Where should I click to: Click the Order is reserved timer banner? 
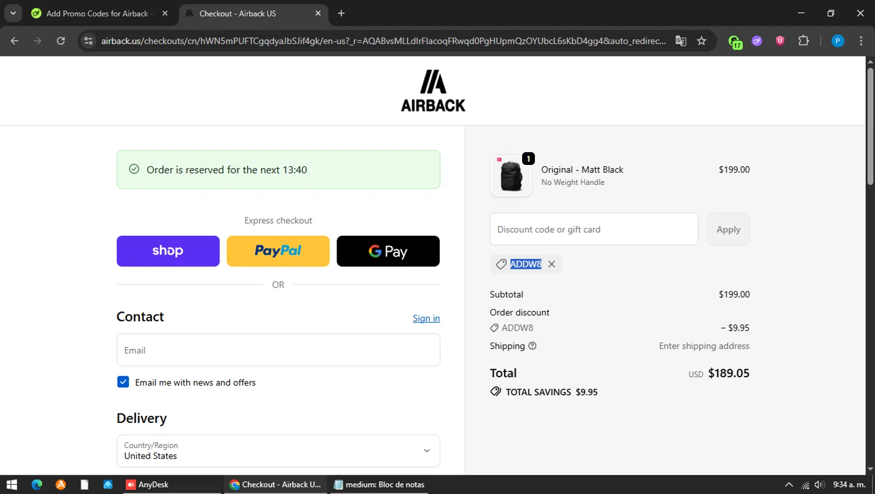[x=278, y=170]
